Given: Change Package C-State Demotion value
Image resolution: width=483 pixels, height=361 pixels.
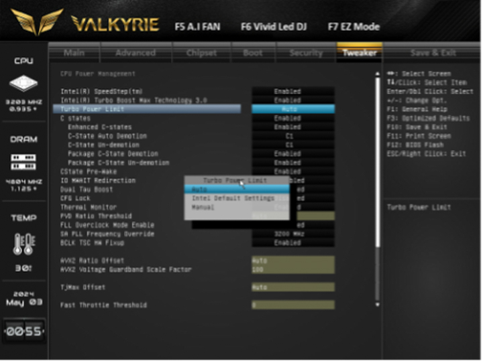Looking at the screenshot, I should coord(293,154).
